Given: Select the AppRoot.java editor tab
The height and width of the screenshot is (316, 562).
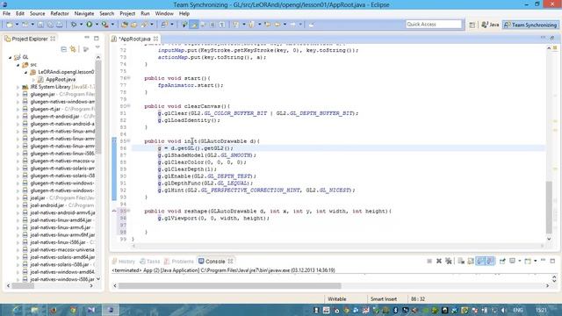Looking at the screenshot, I should click(134, 39).
